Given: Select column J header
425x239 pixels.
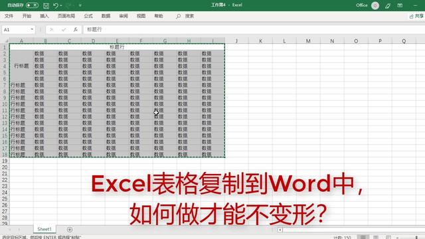Looking at the screenshot, I should [x=236, y=41].
